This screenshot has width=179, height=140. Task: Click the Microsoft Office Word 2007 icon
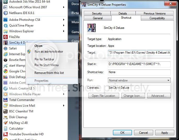pos(5,7)
